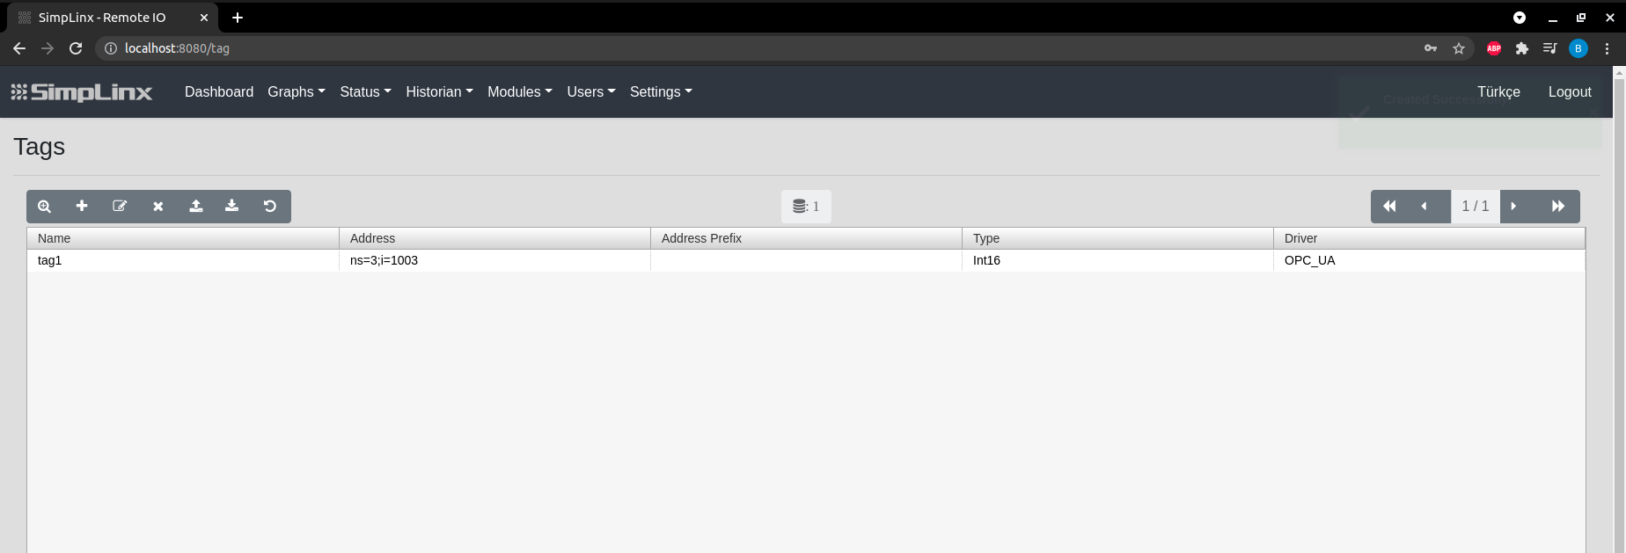Image resolution: width=1626 pixels, height=553 pixels.
Task: Click the OPC_UA driver cell
Action: (x=1429, y=260)
